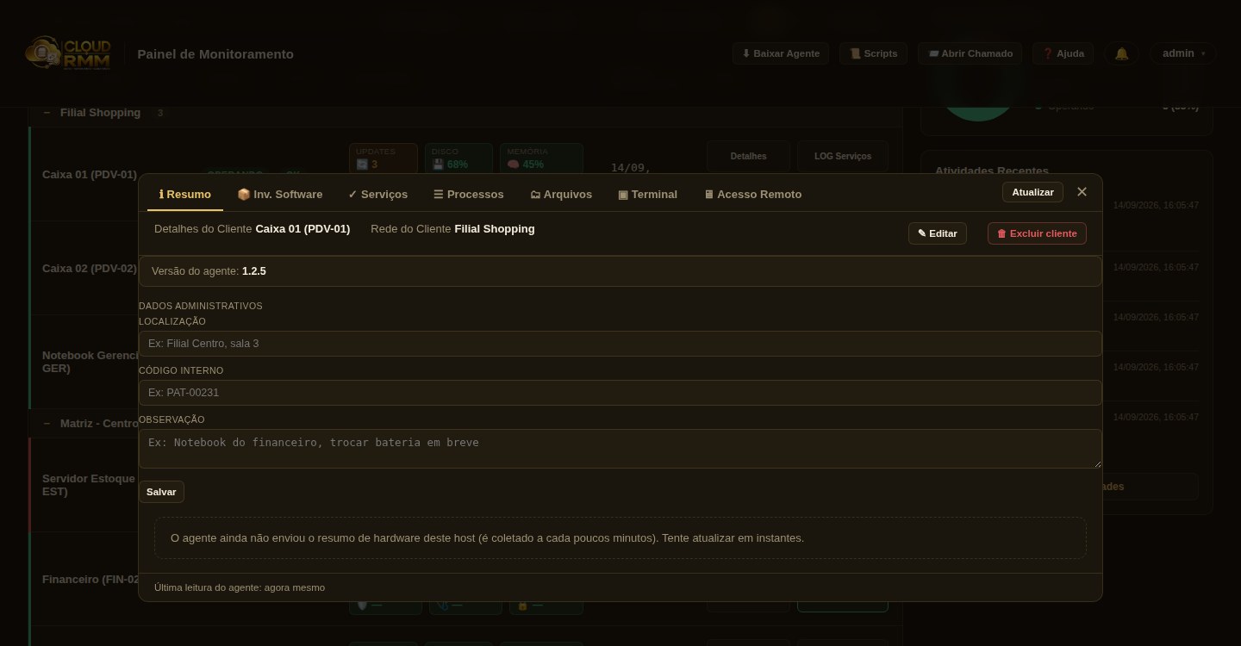Click into the Observação text area
The image size is (1241, 646).
point(620,449)
